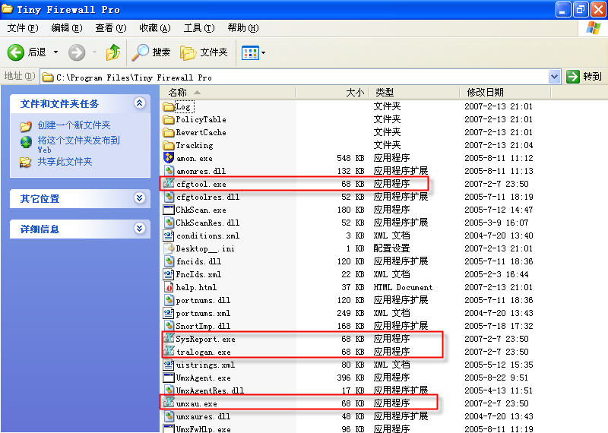Select the Desktop_.ini icon
Viewport: 608px width, 433px height.
coord(169,248)
